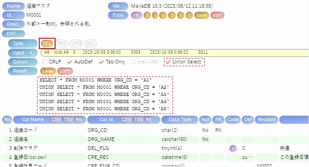Select the DEL statement type
309x167 pixels.
pos(90,43)
